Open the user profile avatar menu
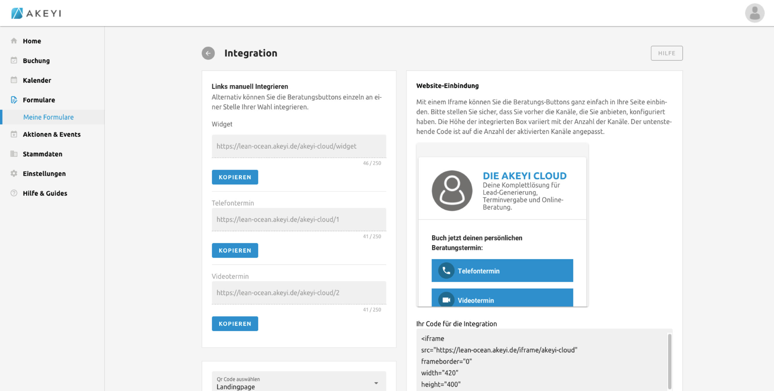 pyautogui.click(x=754, y=13)
